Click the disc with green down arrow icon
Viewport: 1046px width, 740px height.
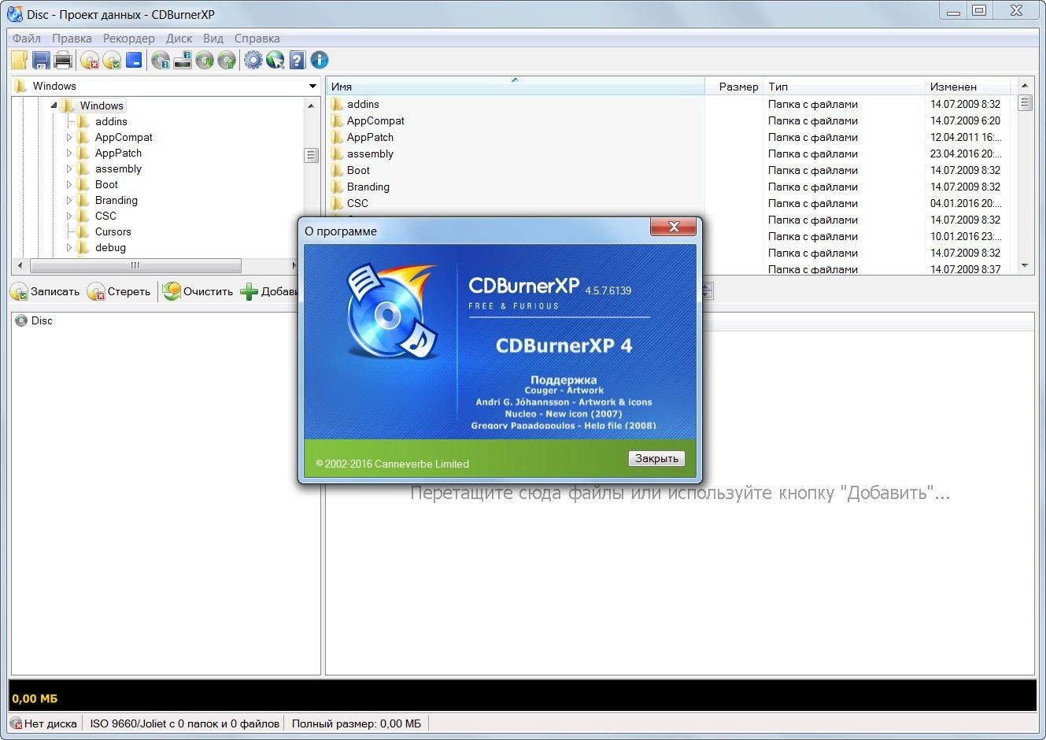(x=205, y=60)
